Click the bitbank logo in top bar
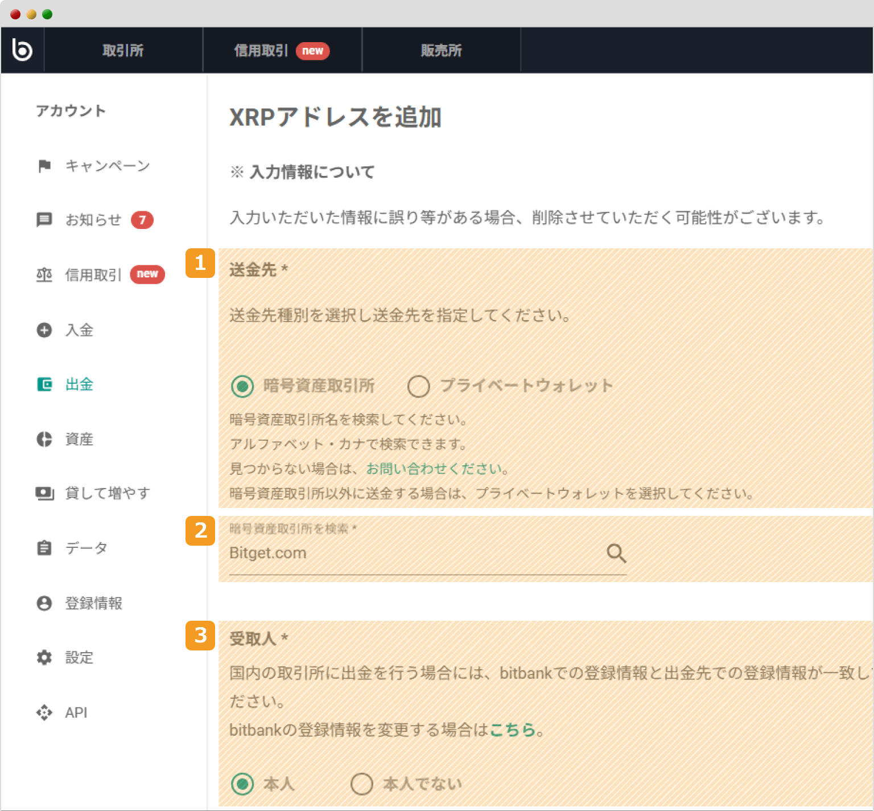The image size is (874, 811). coord(22,50)
